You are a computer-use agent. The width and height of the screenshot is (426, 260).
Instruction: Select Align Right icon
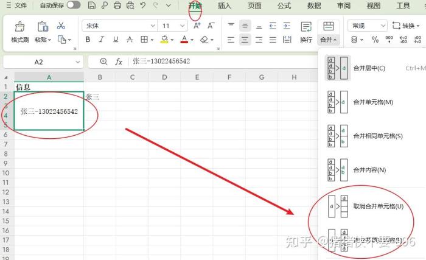coord(259,40)
